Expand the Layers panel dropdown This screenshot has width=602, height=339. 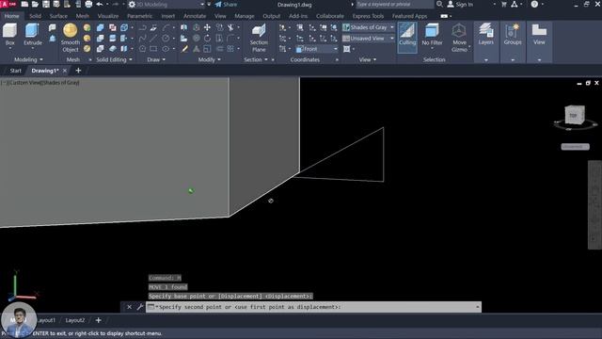(486, 60)
